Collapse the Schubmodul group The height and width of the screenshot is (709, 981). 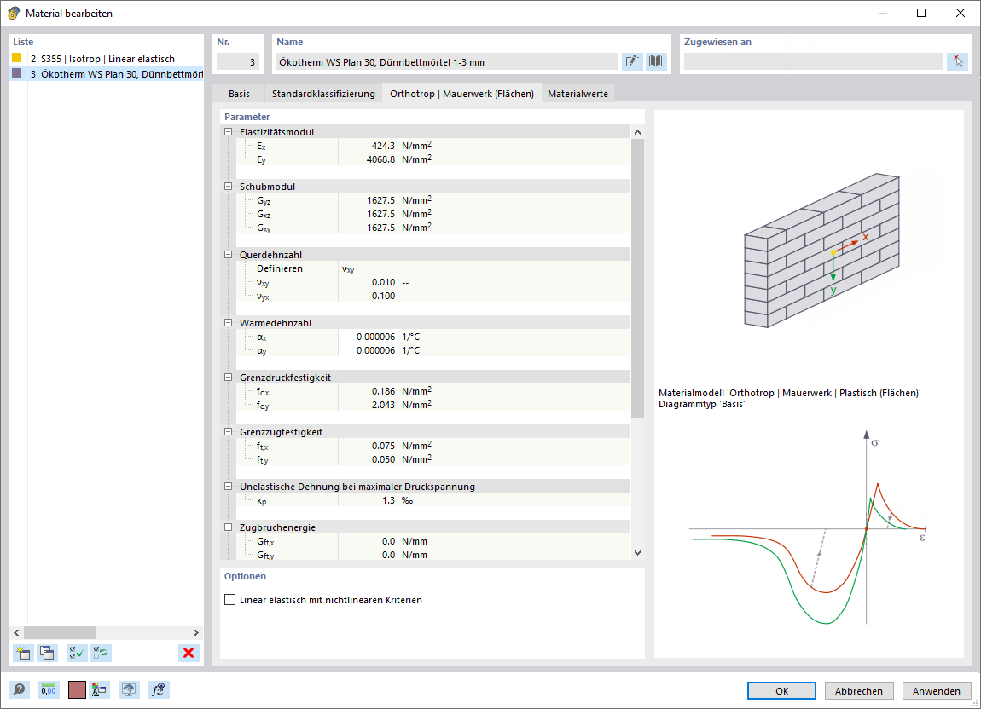(x=229, y=187)
